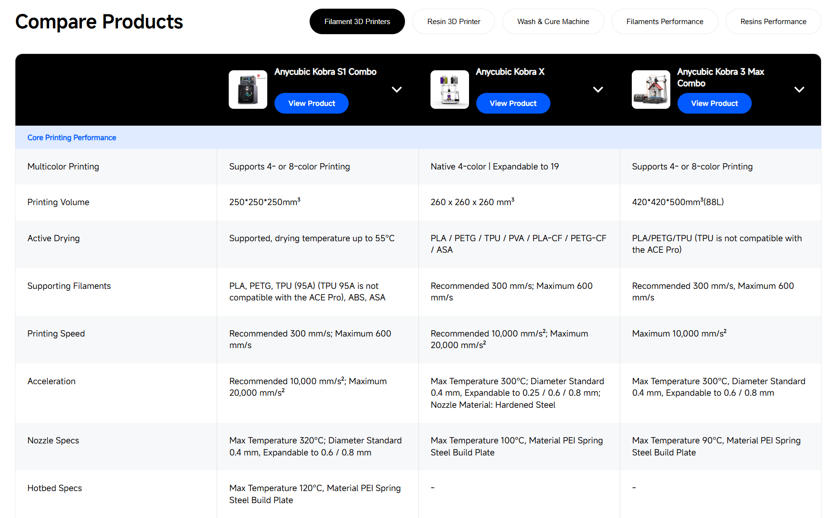The image size is (835, 518).
Task: Click the Kobra 3 Max Combo thumbnail
Action: [x=651, y=90]
